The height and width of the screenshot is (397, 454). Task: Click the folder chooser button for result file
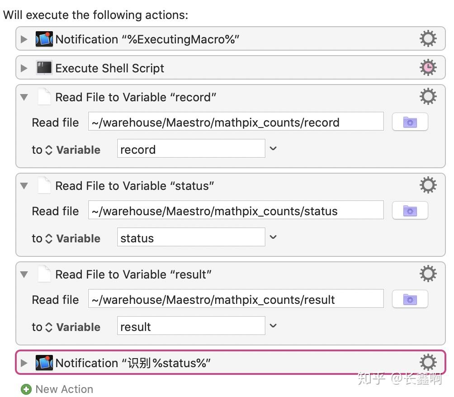tap(410, 299)
